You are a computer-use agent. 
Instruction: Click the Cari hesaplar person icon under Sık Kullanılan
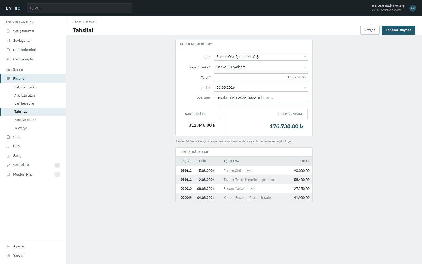(8, 59)
